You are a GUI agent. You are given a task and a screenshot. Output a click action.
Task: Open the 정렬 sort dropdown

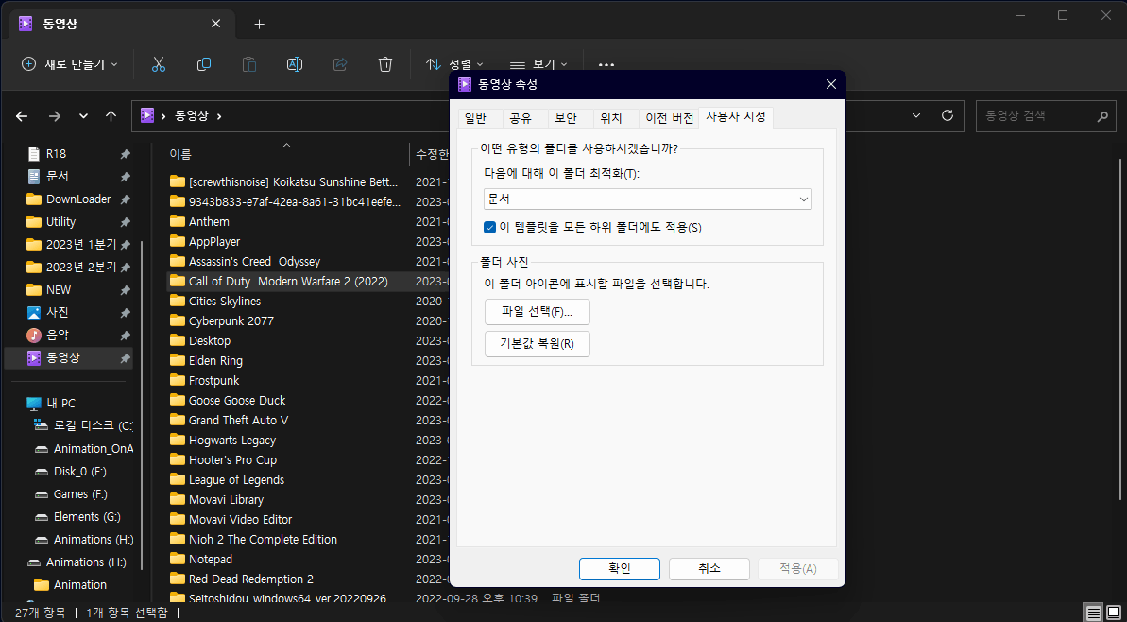point(454,64)
